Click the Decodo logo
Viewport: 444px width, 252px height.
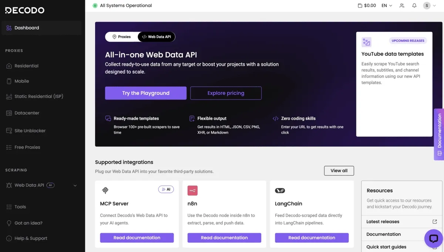coord(24,10)
